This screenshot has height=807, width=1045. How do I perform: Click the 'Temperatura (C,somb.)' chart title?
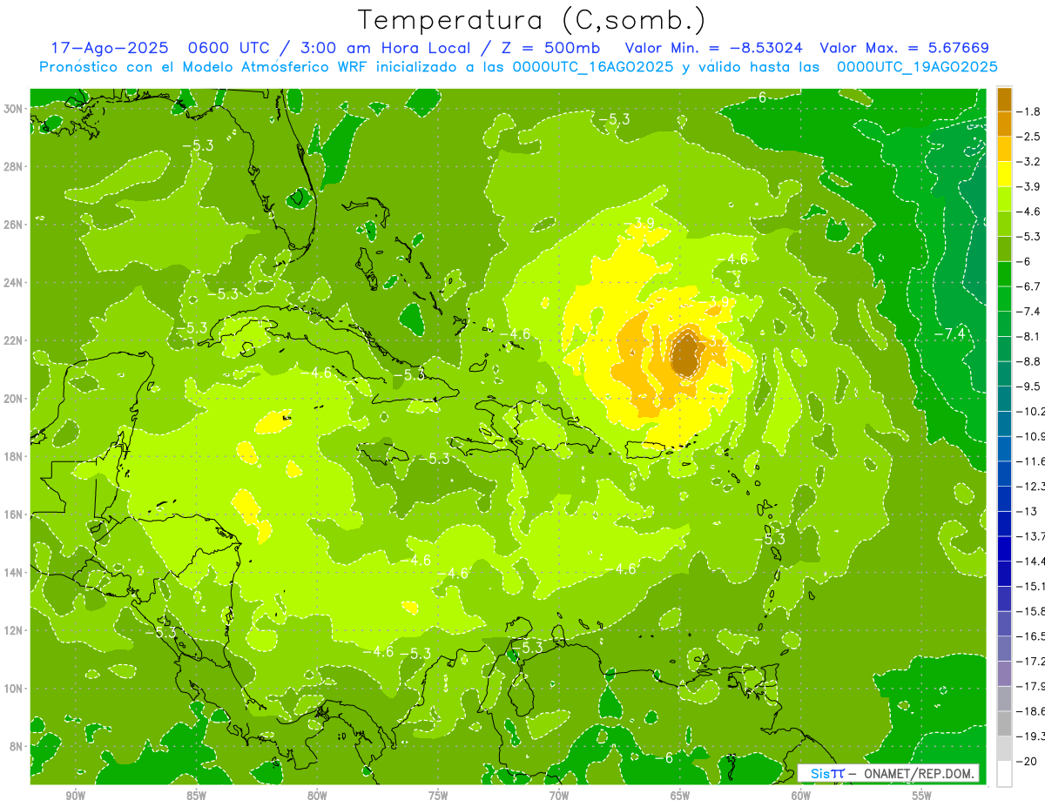point(532,20)
